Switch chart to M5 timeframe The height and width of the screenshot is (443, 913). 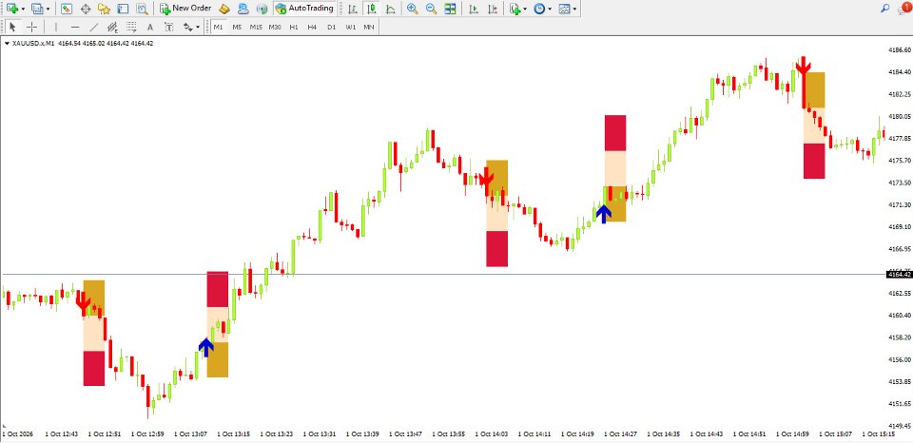237,27
